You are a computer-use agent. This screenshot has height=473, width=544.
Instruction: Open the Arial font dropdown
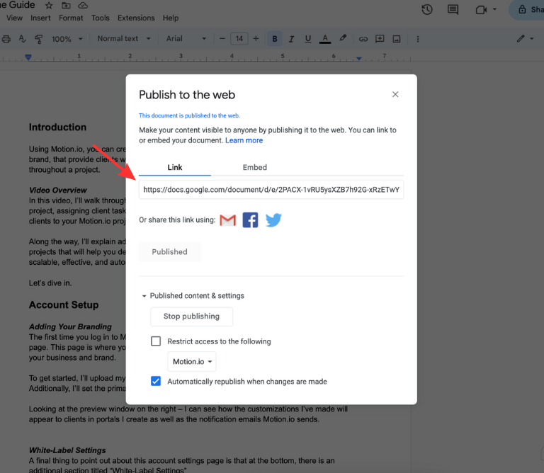pyautogui.click(x=186, y=39)
